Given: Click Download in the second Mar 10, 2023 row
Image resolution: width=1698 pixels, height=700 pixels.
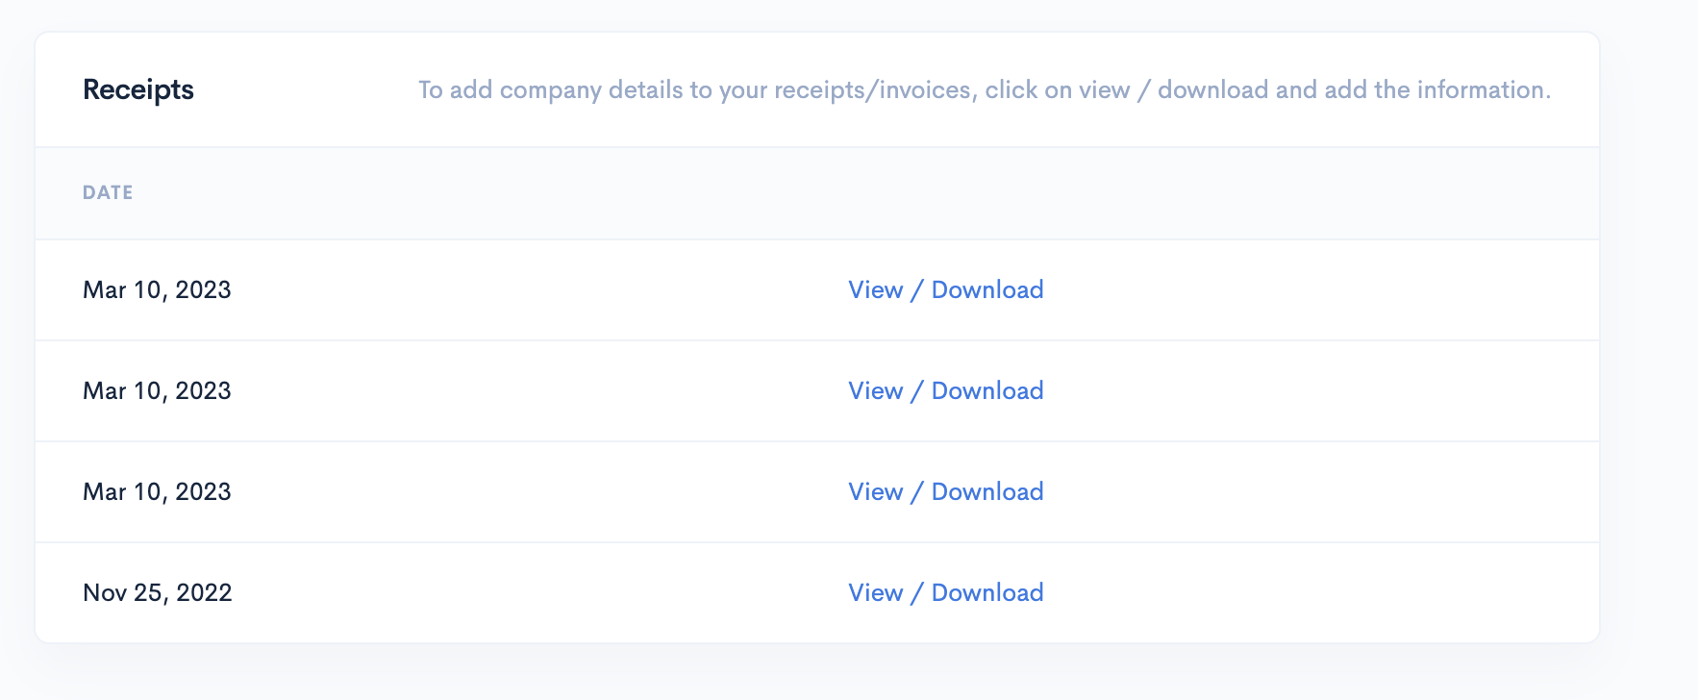Looking at the screenshot, I should [x=987, y=390].
